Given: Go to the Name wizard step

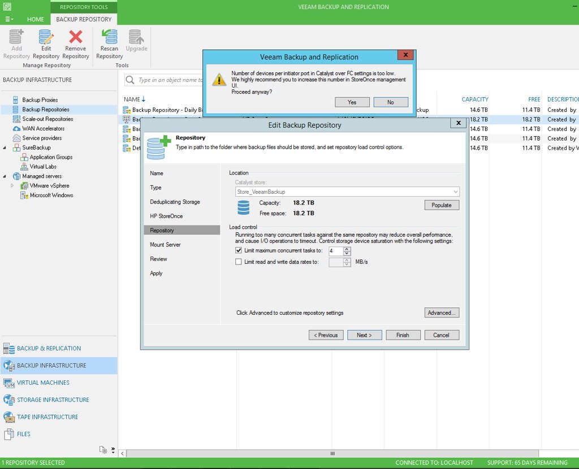Looking at the screenshot, I should point(157,173).
